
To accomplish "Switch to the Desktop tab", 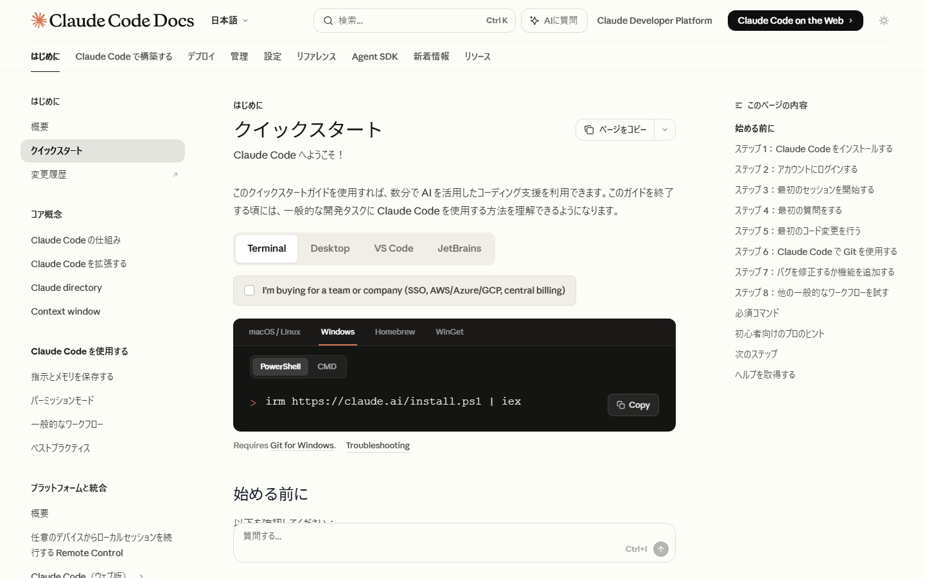I will click(x=330, y=249).
